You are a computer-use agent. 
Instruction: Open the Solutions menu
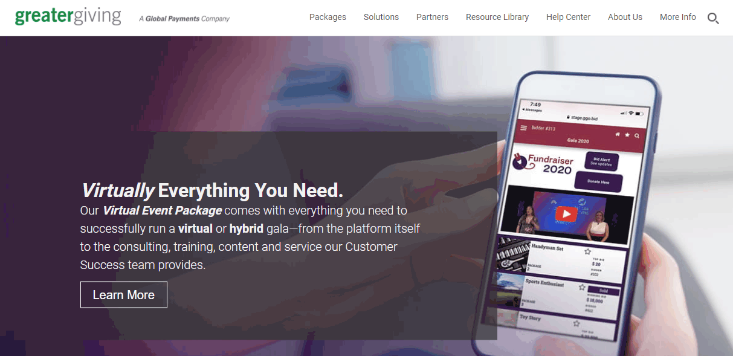point(381,17)
